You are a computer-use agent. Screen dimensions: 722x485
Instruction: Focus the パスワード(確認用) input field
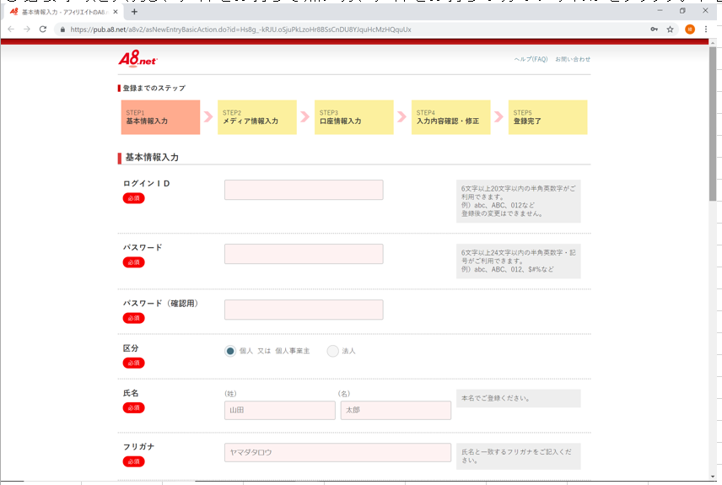(x=304, y=310)
